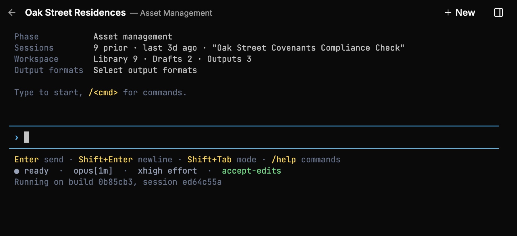This screenshot has width=517, height=236.
Task: Click "9 prior" sessions count
Action: tap(111, 48)
